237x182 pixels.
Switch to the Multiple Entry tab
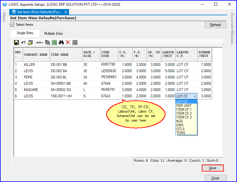(53, 34)
